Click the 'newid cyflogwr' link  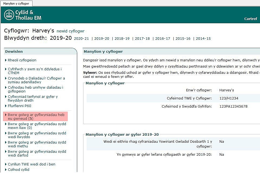[x=70, y=31]
